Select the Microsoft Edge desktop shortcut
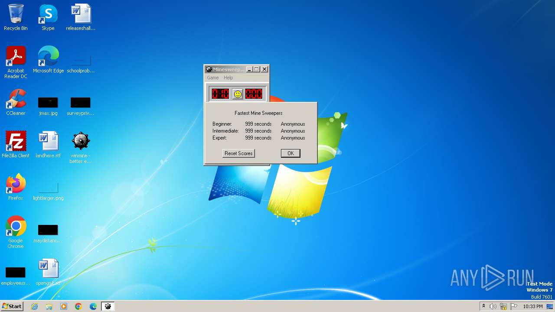This screenshot has width=555, height=312. pos(48,60)
